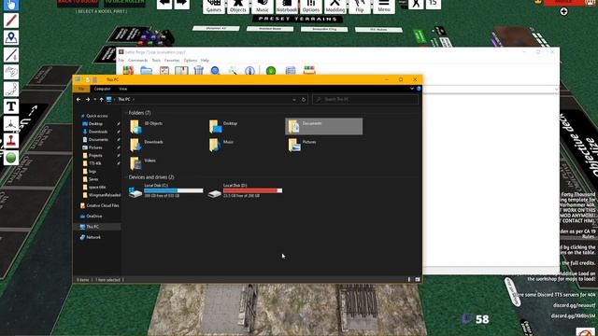
Task: Select the Music folder
Action: click(x=245, y=145)
